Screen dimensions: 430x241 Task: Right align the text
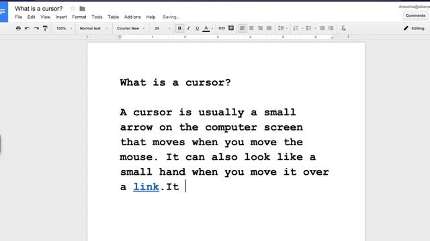(260, 28)
